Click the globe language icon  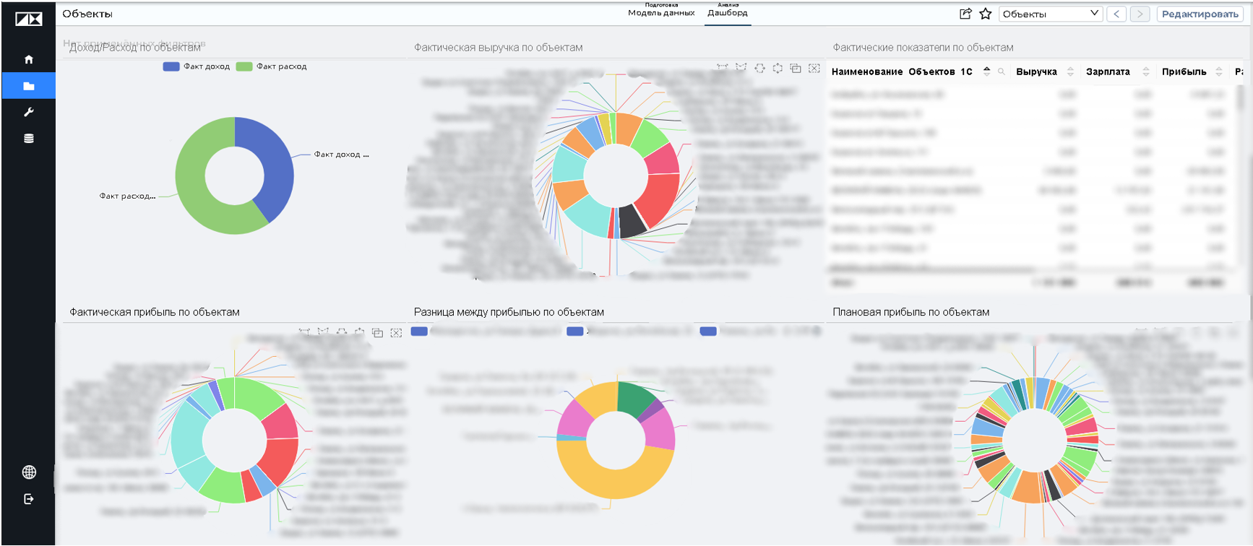(29, 472)
